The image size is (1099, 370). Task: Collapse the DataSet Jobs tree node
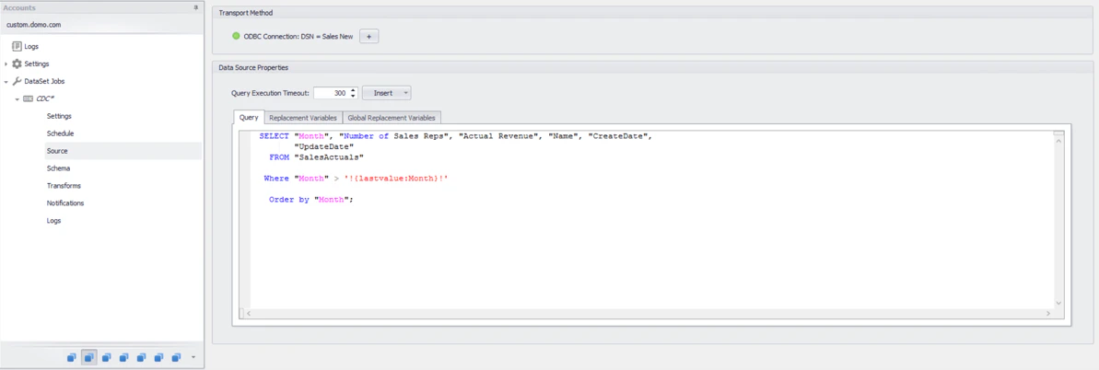[x=6, y=81]
